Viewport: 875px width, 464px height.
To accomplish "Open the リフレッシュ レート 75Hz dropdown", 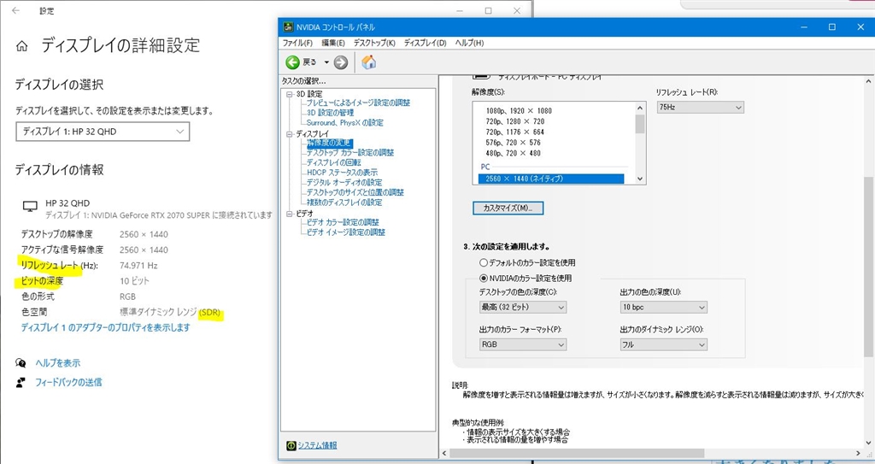I will pos(700,107).
